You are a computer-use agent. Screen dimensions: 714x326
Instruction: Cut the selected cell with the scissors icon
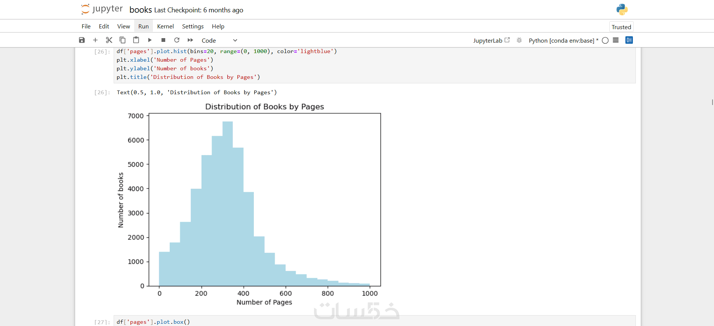(109, 40)
